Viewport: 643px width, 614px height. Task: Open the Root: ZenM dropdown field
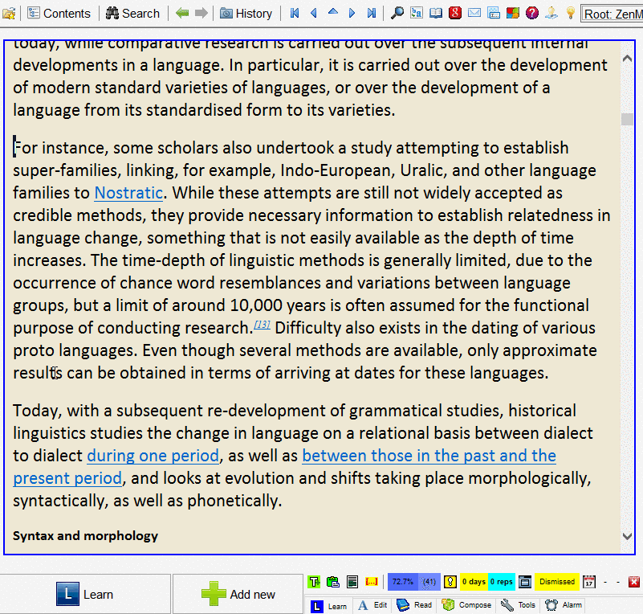(612, 14)
